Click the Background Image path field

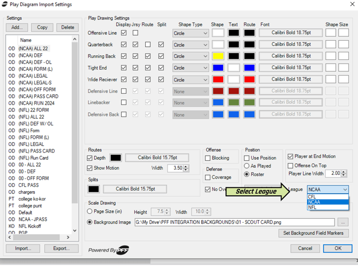[x=235, y=222]
